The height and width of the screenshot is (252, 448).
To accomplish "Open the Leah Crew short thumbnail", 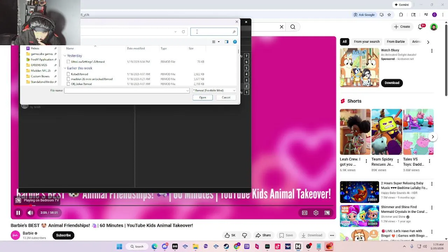I will click(355, 132).
